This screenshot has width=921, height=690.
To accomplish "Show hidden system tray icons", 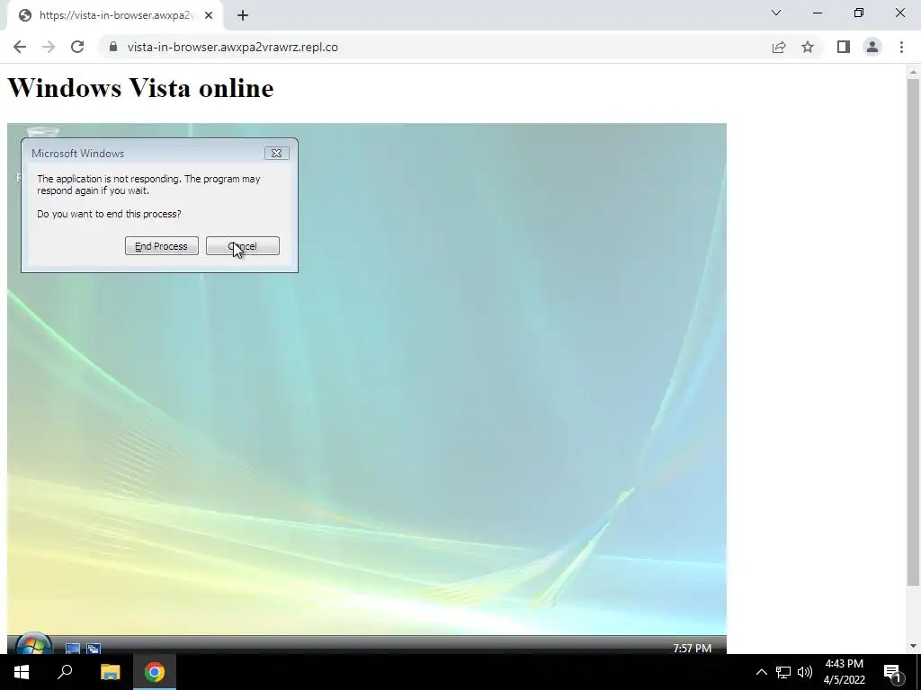I will tap(761, 672).
